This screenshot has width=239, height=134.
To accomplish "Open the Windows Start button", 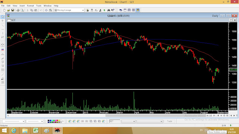I will coord(4,131).
